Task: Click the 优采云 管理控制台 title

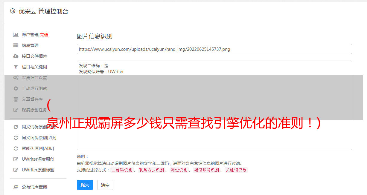Action: click(44, 11)
